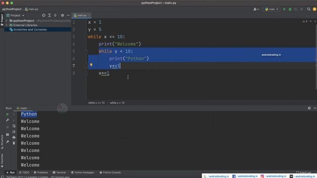Print the Run console output
This screenshot has width=317, height=178.
tap(14, 137)
